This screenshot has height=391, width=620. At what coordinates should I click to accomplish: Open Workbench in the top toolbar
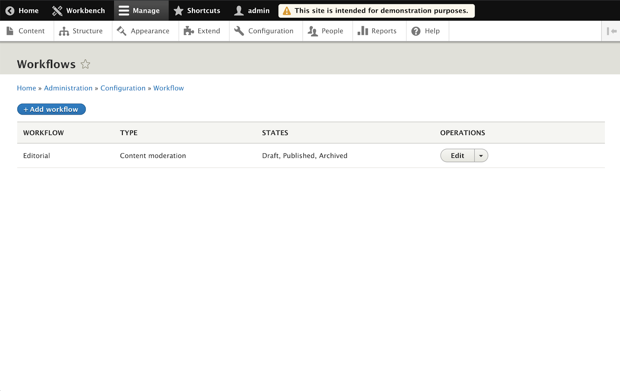(x=78, y=10)
